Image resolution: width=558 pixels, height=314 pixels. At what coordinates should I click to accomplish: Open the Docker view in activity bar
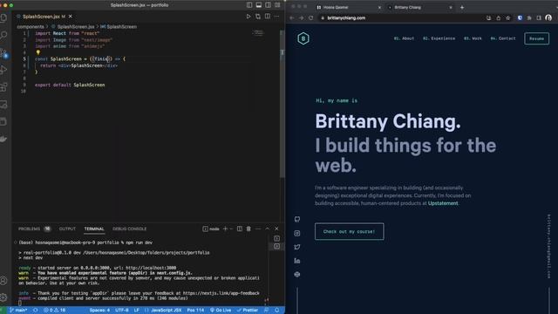[3, 140]
